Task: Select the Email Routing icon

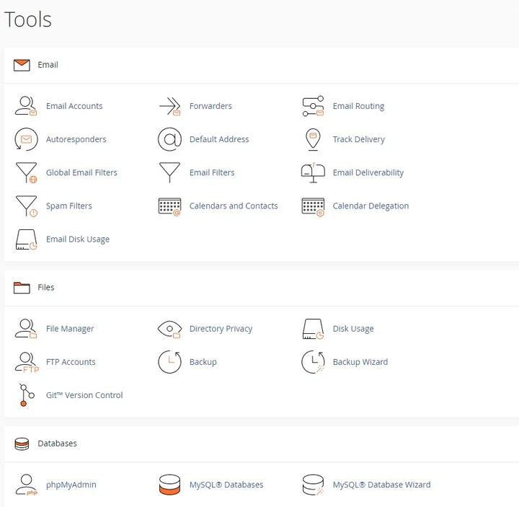Action: 313,106
